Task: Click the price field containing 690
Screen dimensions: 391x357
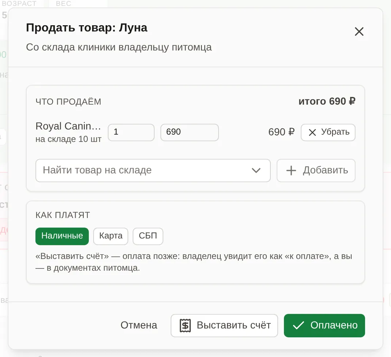Action: 190,132
